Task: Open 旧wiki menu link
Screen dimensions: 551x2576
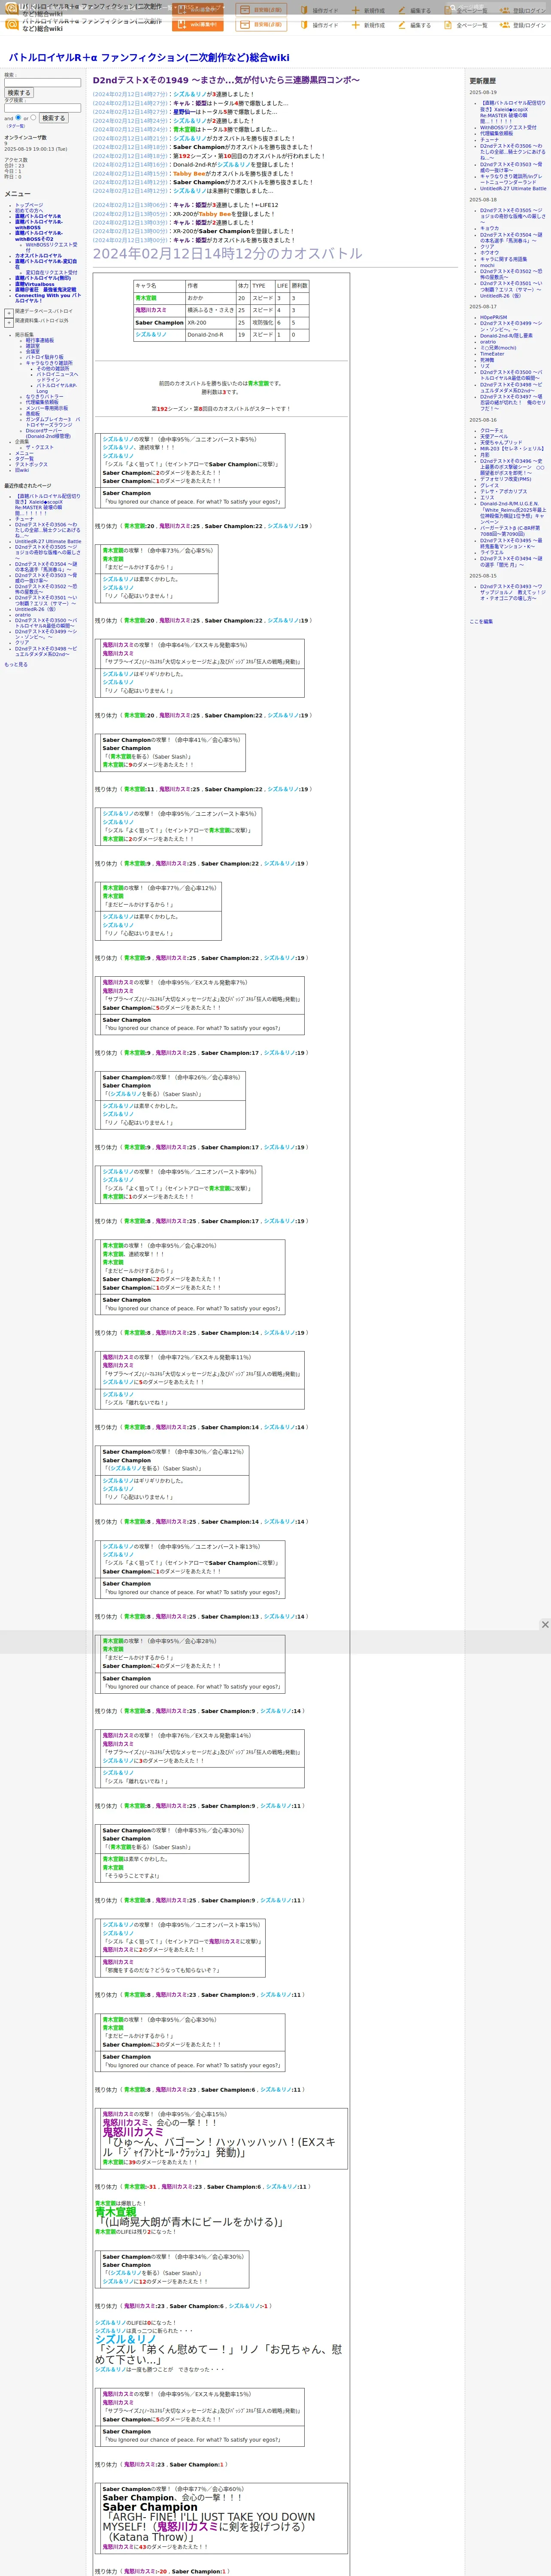Action: tap(22, 470)
